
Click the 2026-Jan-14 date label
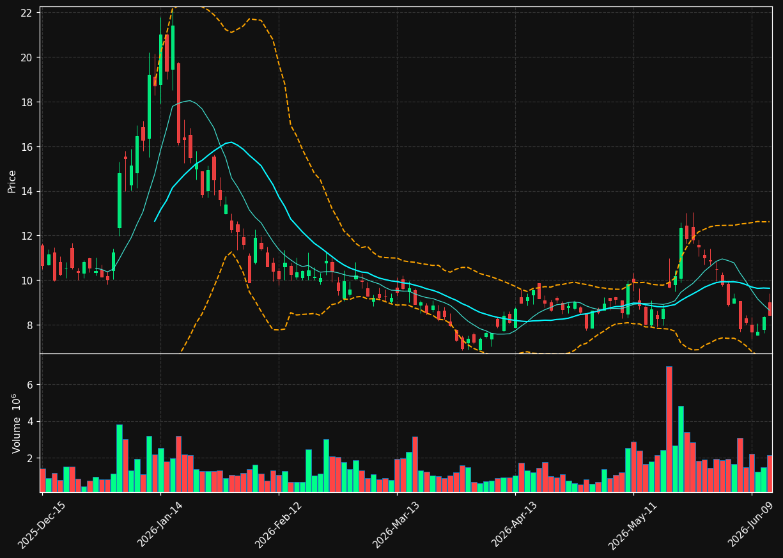160,525
